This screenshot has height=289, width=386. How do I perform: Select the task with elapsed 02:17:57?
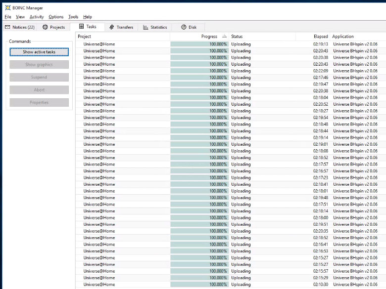pos(231,164)
